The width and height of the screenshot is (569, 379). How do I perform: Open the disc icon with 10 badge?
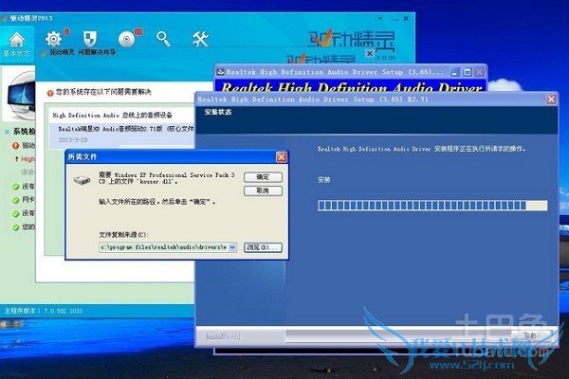click(127, 39)
